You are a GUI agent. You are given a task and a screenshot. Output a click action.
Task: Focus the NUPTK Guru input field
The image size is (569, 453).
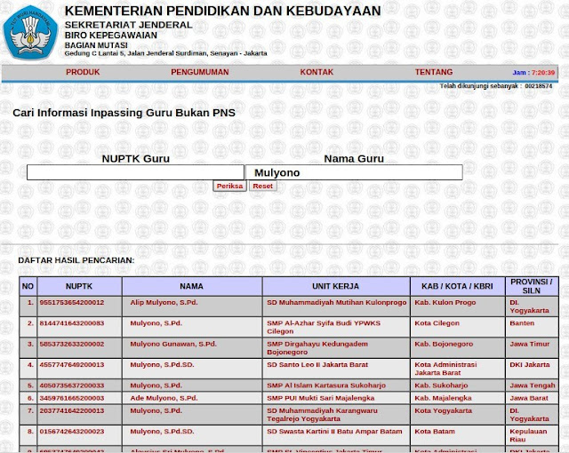tap(135, 172)
